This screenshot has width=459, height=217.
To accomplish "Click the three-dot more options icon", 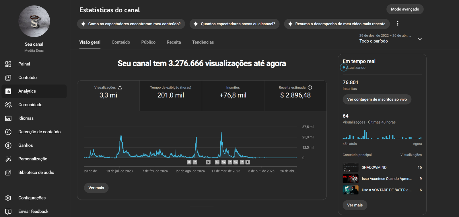I will (x=398, y=24).
